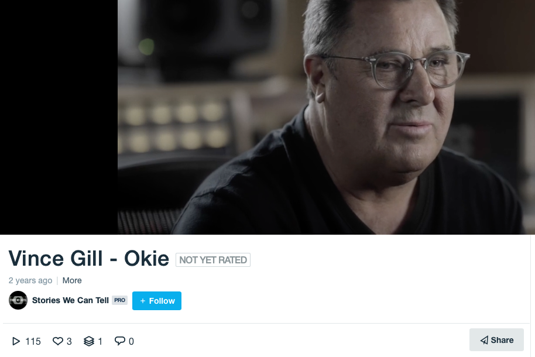Click the Vince Gill - Okie title

[x=89, y=258]
